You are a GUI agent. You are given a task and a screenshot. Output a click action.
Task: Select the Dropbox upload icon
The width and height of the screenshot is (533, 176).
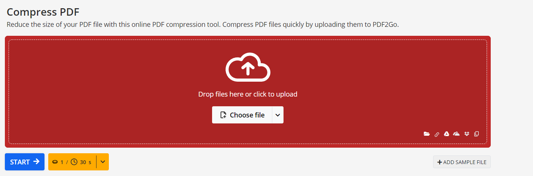[x=466, y=134]
